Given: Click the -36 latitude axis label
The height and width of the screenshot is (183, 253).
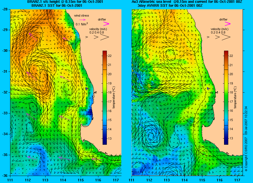Looking at the screenshot, I should [x=5, y=175].
